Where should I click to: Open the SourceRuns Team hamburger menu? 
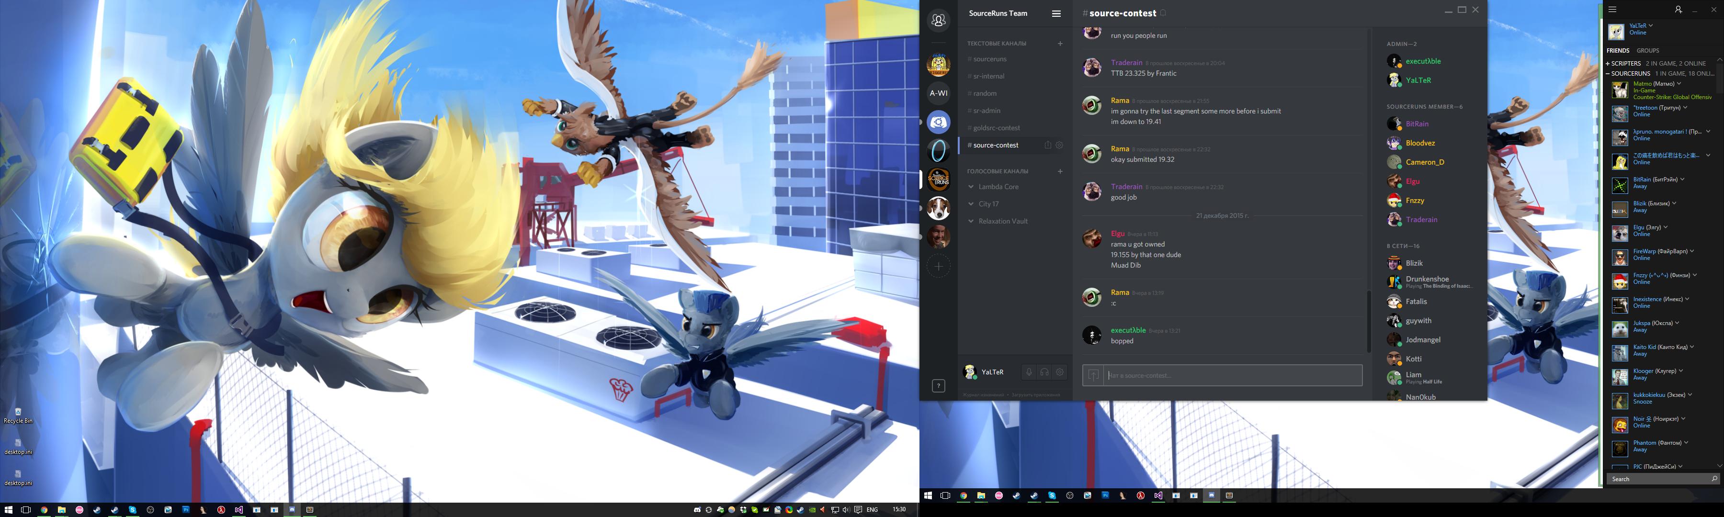click(x=1056, y=13)
